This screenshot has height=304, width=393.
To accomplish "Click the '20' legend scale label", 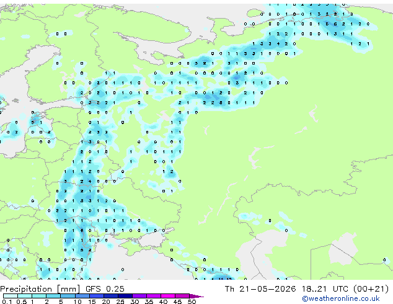I will point(106,302).
